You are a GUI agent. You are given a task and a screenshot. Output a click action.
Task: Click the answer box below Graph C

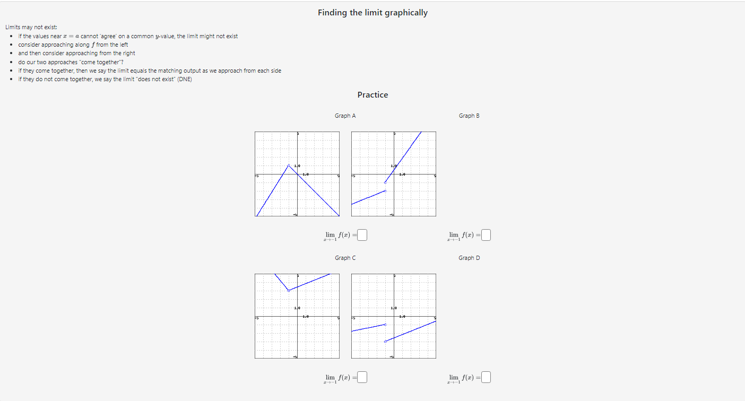point(361,377)
